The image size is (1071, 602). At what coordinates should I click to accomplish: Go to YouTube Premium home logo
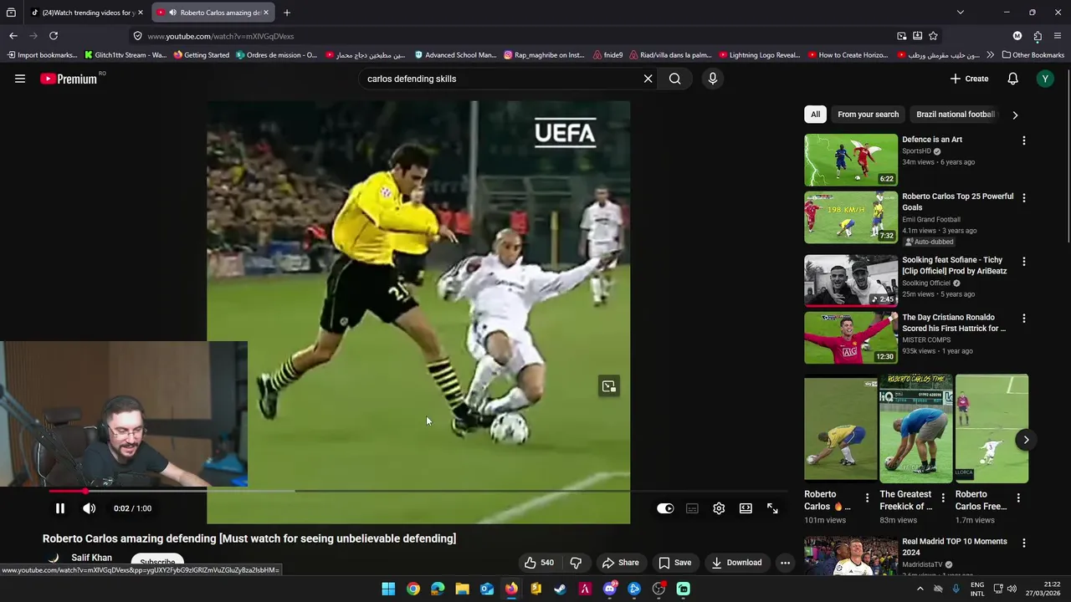(69, 79)
